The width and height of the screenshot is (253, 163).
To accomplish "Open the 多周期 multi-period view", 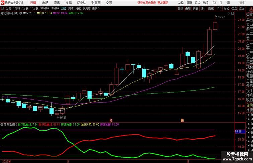I will click(x=86, y=8).
